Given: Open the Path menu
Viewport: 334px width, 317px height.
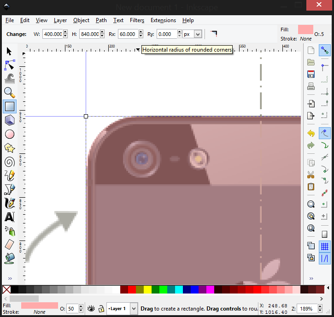Looking at the screenshot, I should pos(101,20).
